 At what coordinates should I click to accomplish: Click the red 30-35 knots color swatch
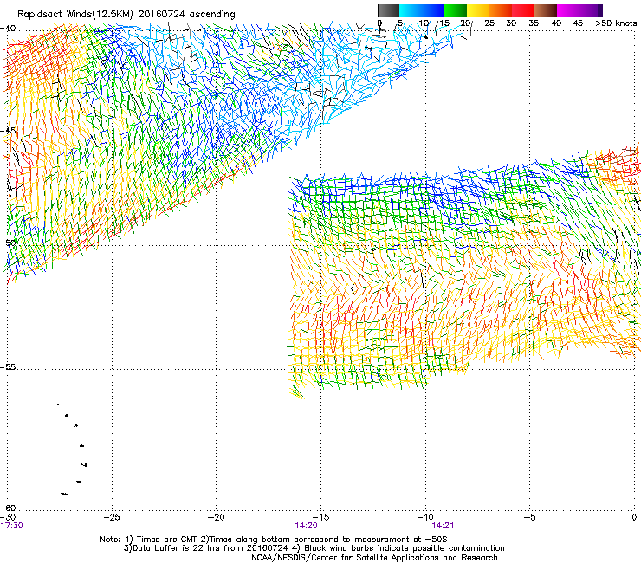click(x=523, y=10)
